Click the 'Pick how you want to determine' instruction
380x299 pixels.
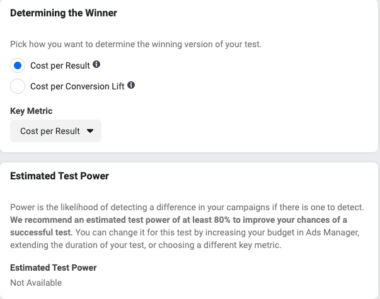[x=136, y=45]
